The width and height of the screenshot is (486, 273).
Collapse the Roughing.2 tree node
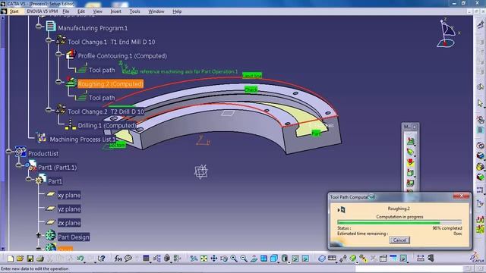pyautogui.click(x=58, y=82)
